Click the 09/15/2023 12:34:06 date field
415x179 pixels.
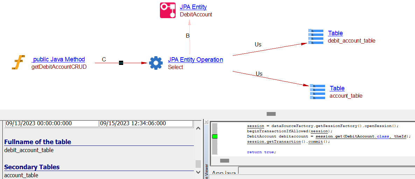click(x=146, y=123)
